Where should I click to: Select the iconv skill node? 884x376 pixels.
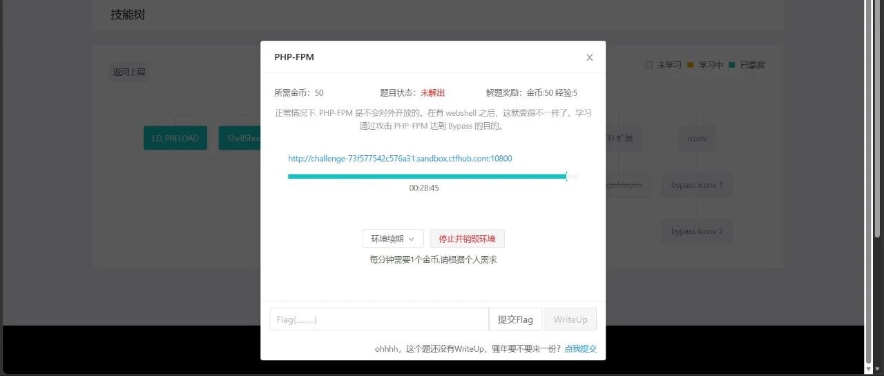pos(697,138)
